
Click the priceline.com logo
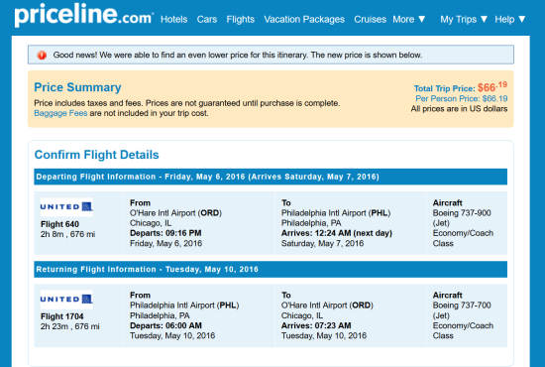point(83,16)
